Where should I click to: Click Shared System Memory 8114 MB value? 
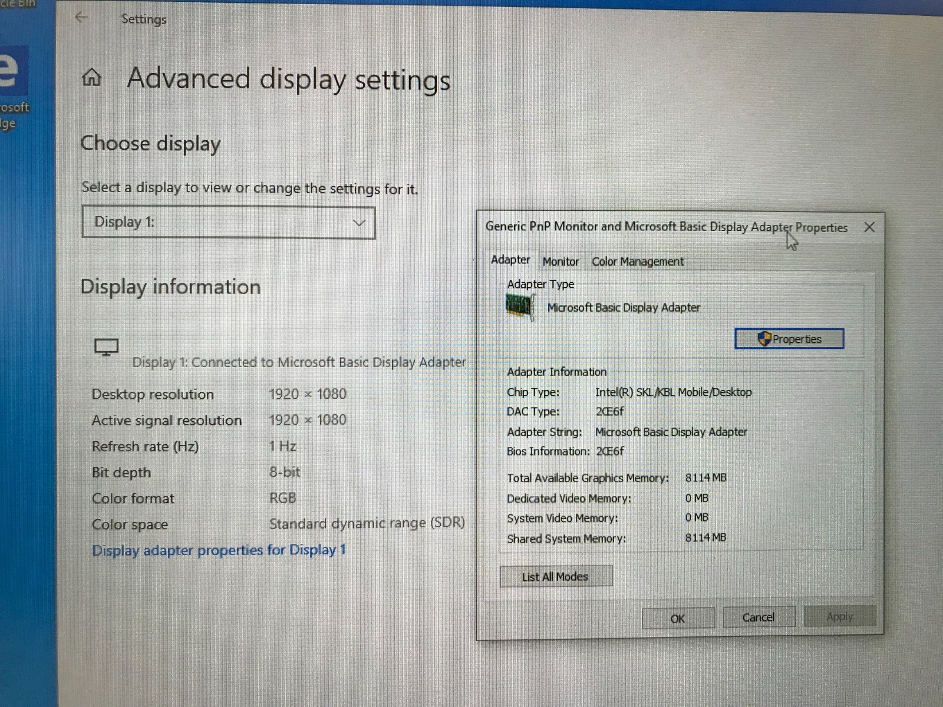tap(705, 538)
